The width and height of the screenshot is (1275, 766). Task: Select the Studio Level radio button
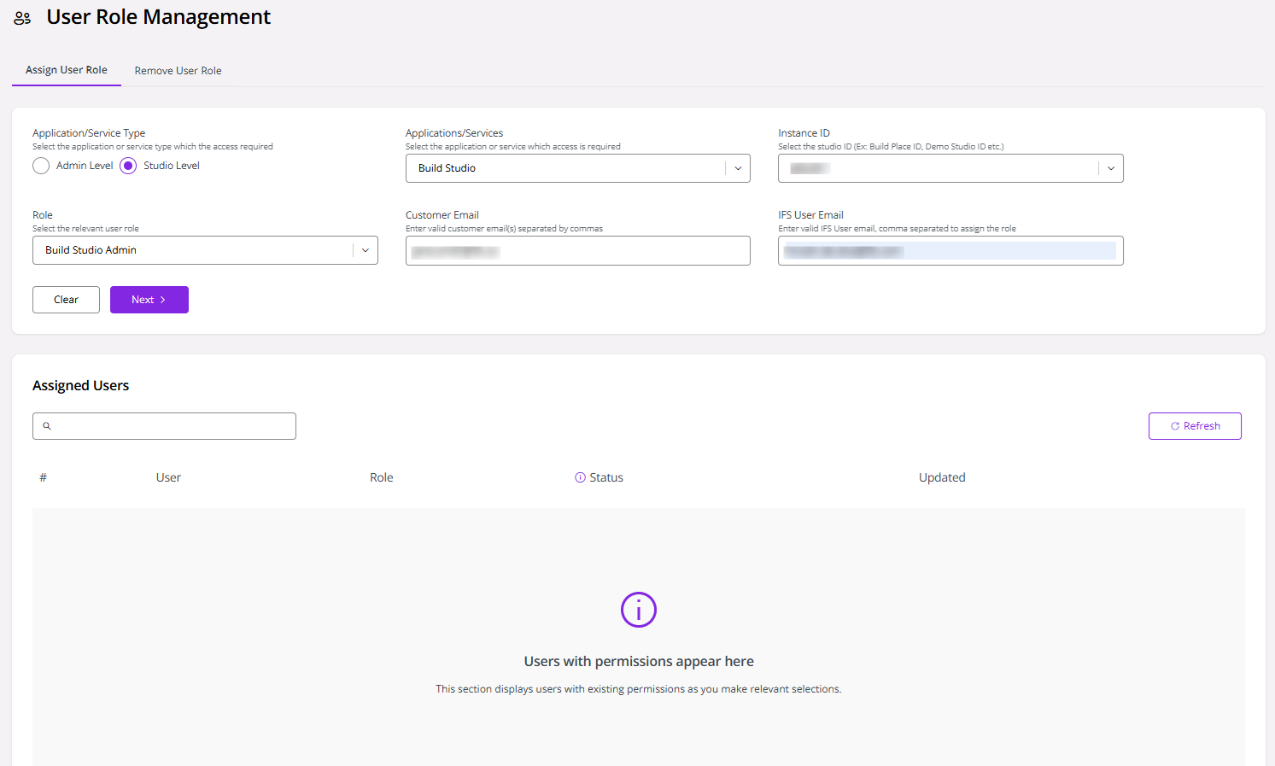pos(128,166)
